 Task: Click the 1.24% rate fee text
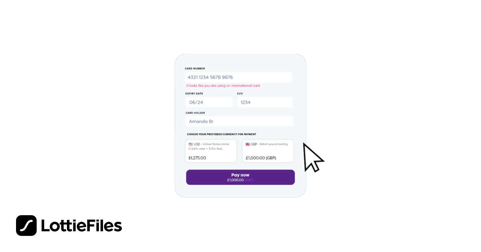pos(205,149)
